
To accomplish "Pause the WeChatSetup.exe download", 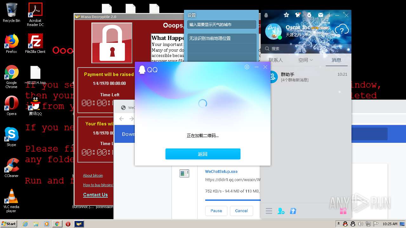I will click(x=216, y=211).
